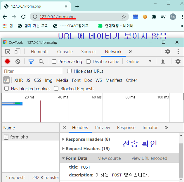Image resolution: width=184 pixels, height=182 pixels.
Task: Filter requests by Manifest
Action: 114,80
